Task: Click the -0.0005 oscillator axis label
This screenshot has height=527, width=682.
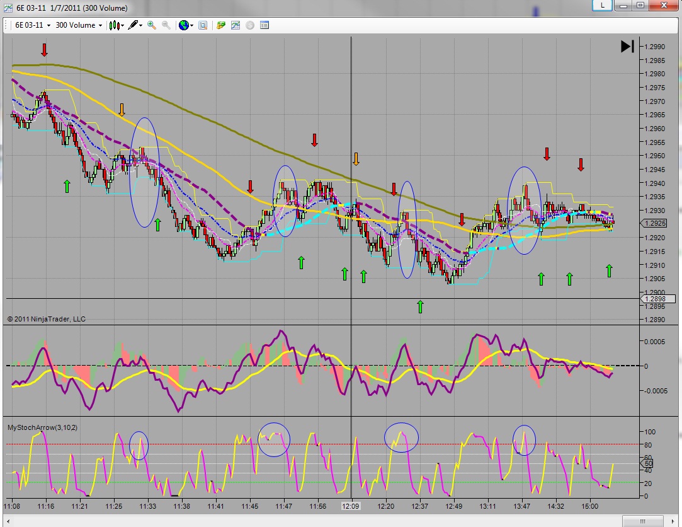Action: pos(656,391)
